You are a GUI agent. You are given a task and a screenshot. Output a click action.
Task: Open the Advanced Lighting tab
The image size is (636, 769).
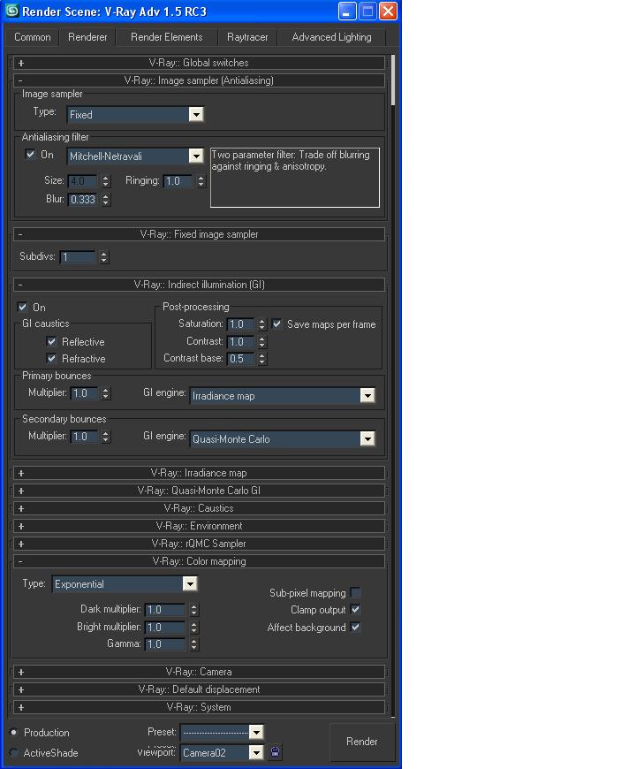[x=331, y=37]
